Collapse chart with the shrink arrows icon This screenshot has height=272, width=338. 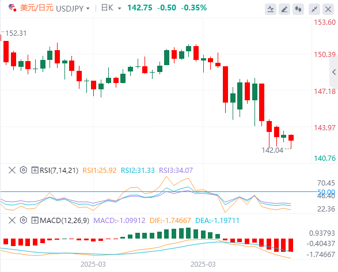click(x=314, y=9)
